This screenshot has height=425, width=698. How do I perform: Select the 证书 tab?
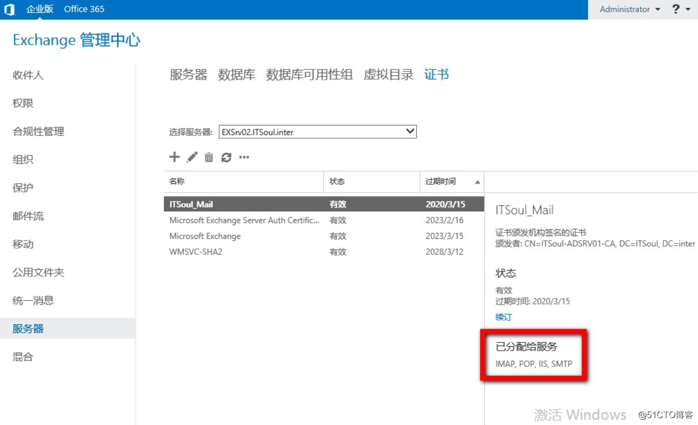point(437,75)
